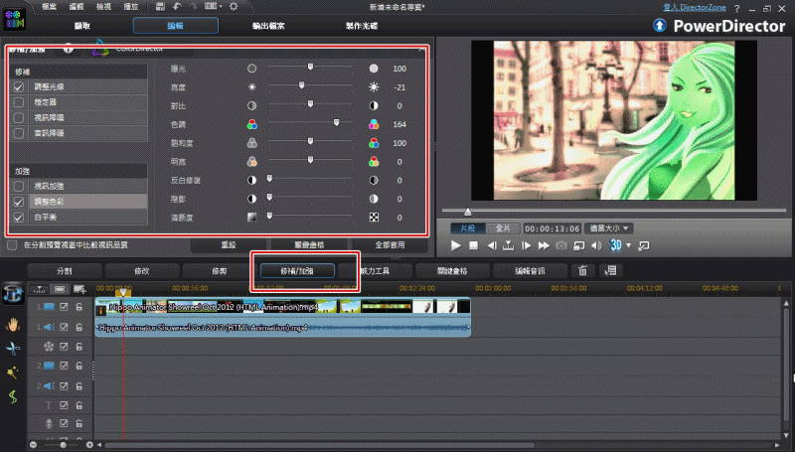Play the preview video
The image size is (795, 452).
click(x=456, y=245)
